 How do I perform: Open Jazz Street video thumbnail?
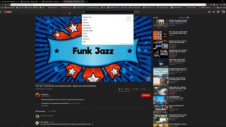pyautogui.click(x=161, y=100)
